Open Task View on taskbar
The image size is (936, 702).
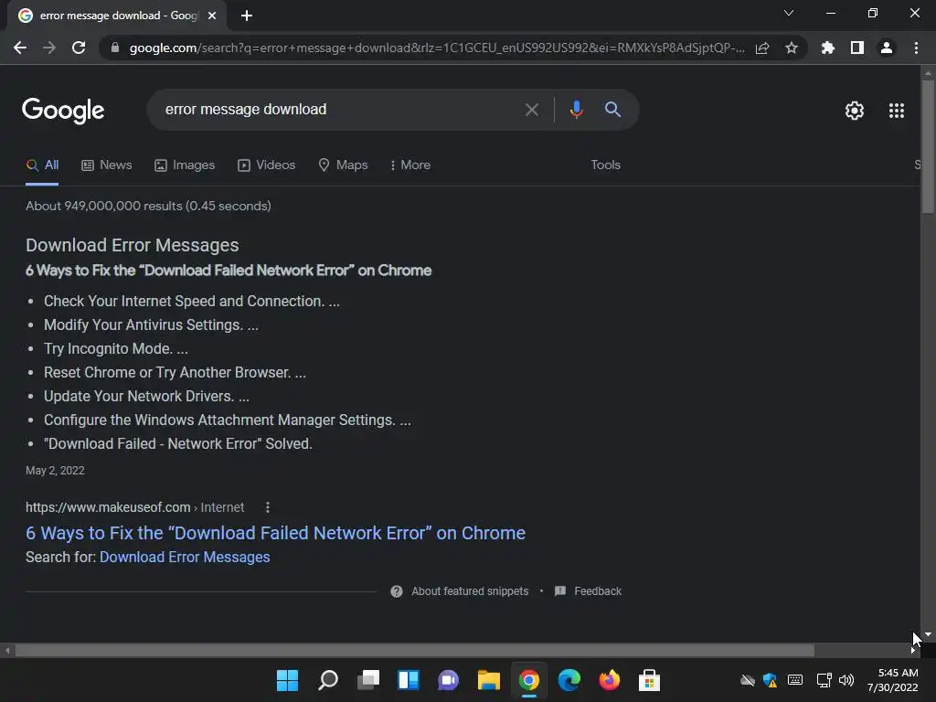pos(368,680)
